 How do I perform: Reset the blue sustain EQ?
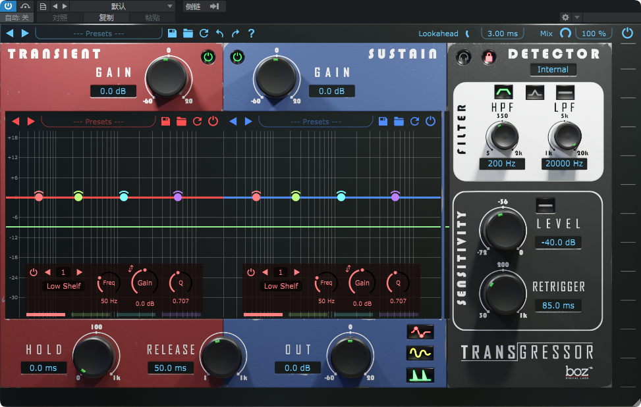click(414, 121)
